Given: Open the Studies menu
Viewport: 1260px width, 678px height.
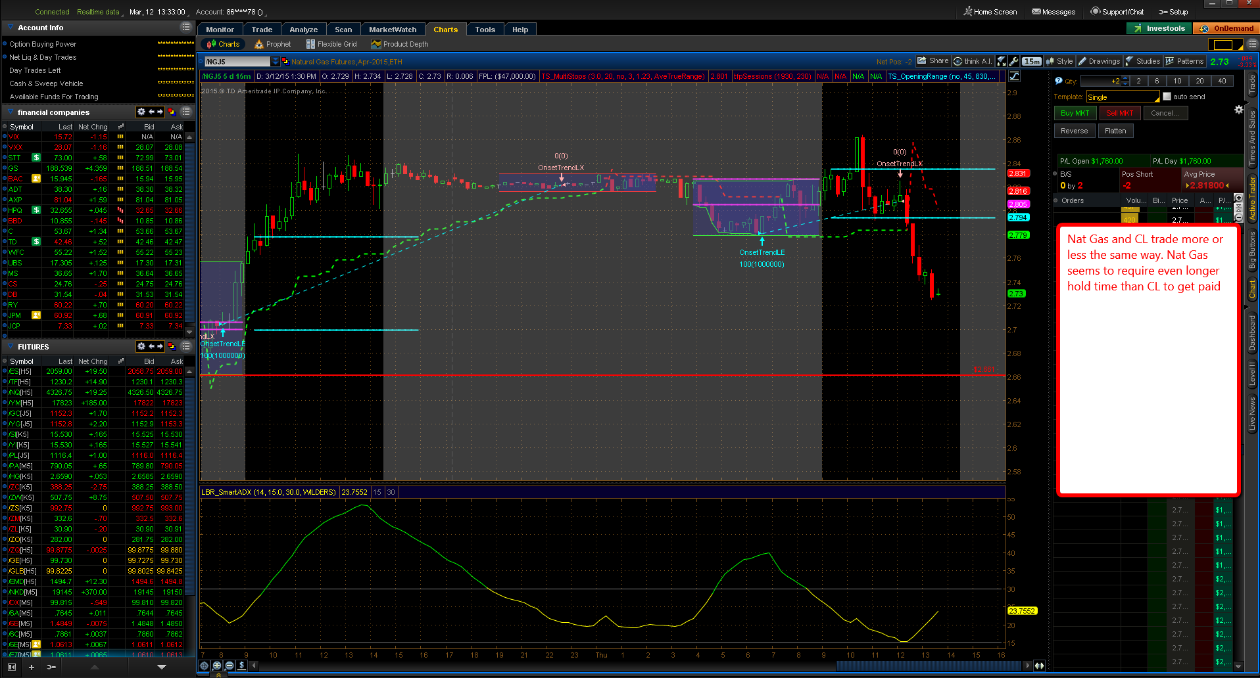Looking at the screenshot, I should click(x=1143, y=61).
